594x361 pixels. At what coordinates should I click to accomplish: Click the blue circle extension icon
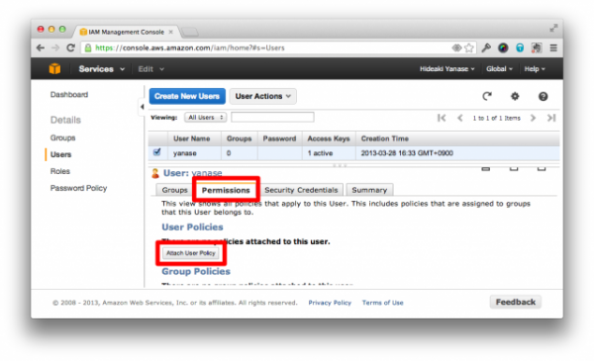click(x=520, y=47)
